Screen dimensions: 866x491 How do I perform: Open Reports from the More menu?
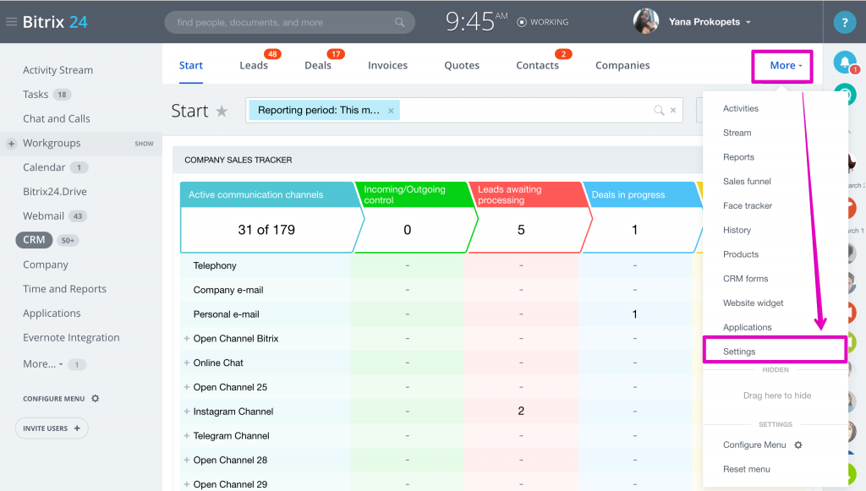[x=738, y=157]
